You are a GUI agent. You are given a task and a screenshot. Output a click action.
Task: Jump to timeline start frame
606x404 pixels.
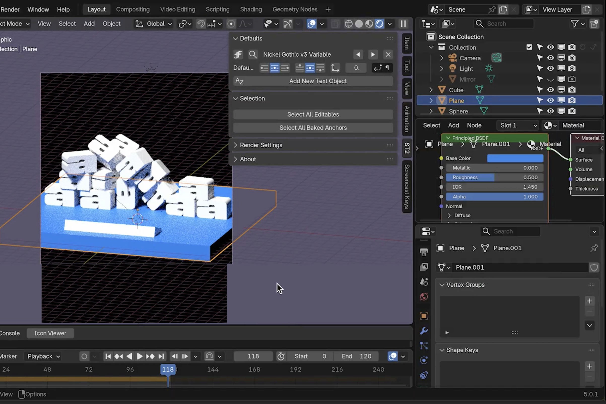[108, 356]
